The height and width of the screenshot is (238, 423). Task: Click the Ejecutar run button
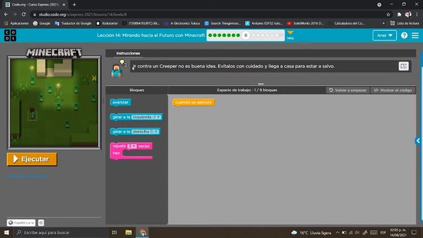32,159
